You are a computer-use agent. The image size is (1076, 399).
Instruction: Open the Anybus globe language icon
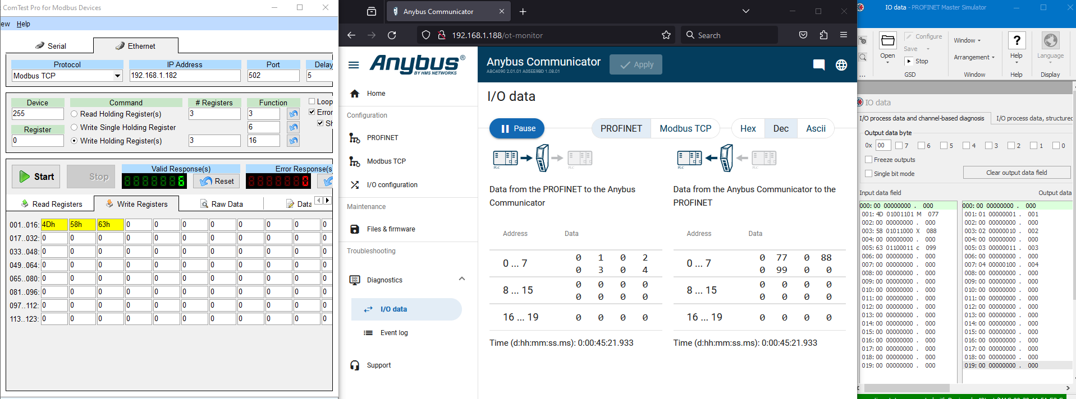coord(841,65)
